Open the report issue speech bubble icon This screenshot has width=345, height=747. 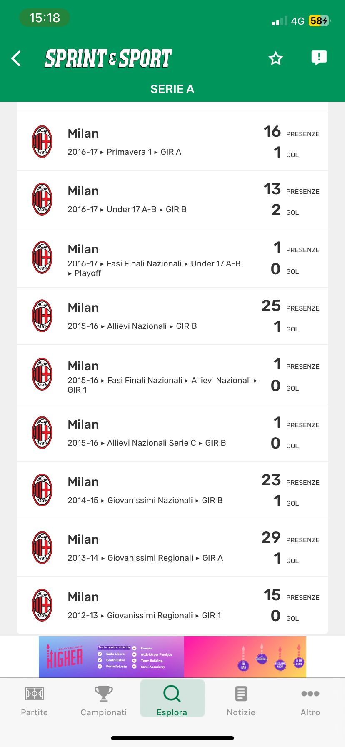[319, 58]
